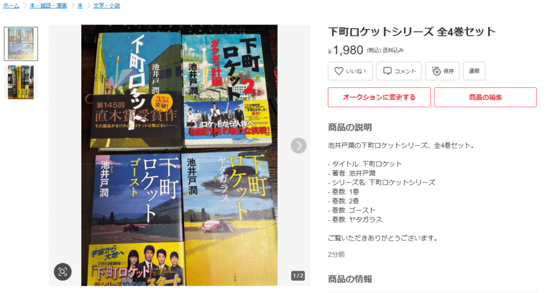Click the ¥1,980 price text
The height and width of the screenshot is (293, 547).
346,50
